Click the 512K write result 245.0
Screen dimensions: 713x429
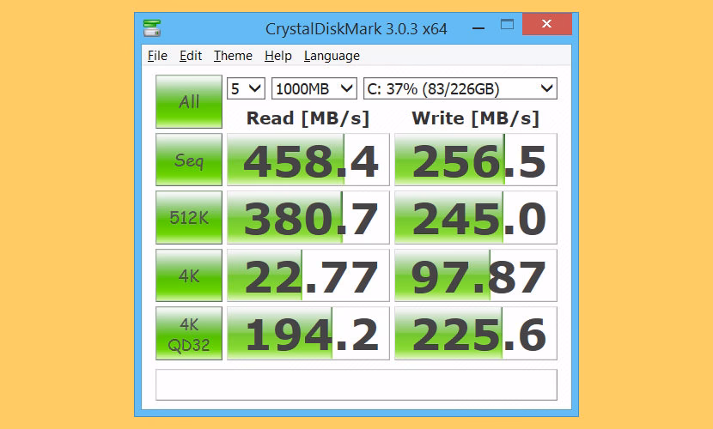click(x=476, y=217)
